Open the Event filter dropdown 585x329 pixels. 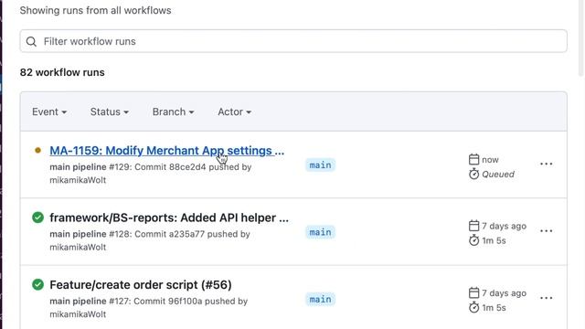pyautogui.click(x=49, y=111)
